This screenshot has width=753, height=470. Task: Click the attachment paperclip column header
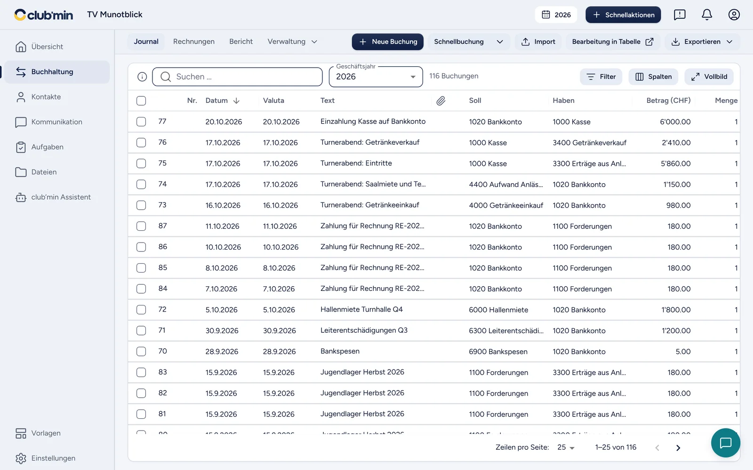[441, 101]
